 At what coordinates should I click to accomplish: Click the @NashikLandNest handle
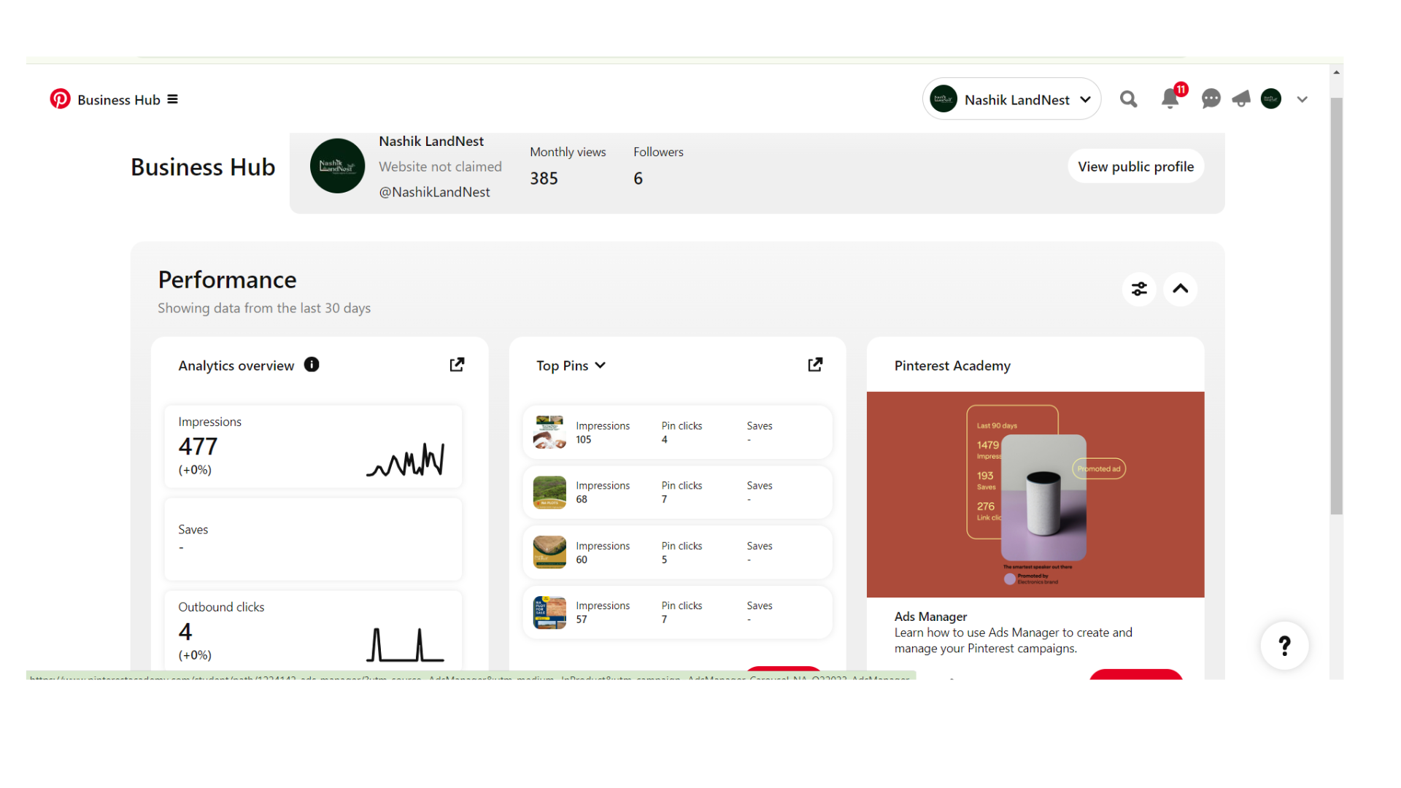pos(434,192)
